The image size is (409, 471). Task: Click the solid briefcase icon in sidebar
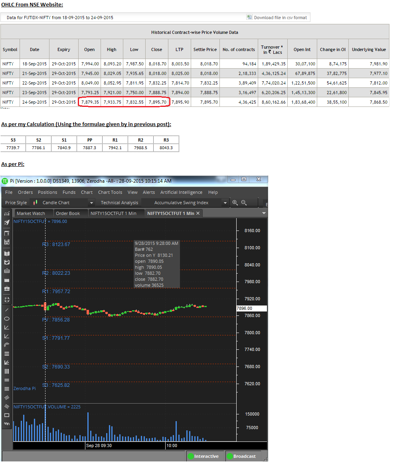[x=7, y=280]
